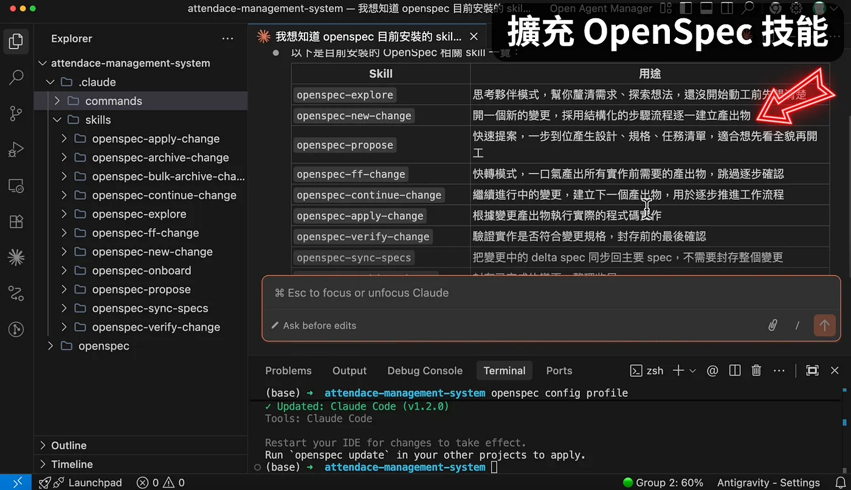Viewport: 851px width, 490px height.
Task: Collapse the .claude folder chevron
Action: click(x=50, y=82)
